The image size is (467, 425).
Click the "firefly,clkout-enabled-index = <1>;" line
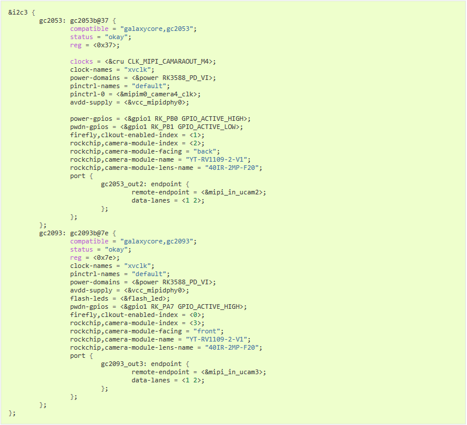(x=137, y=135)
